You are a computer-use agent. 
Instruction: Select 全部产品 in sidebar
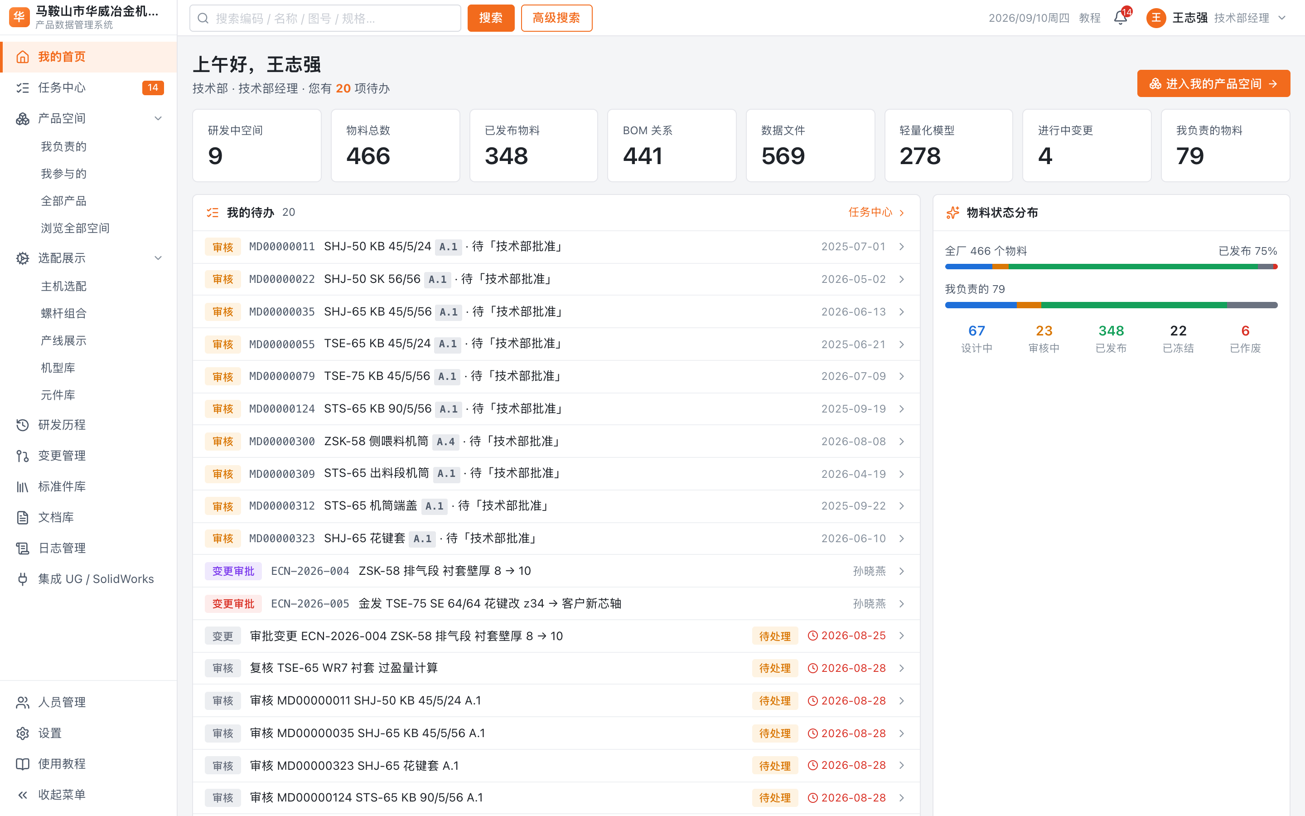pos(63,201)
